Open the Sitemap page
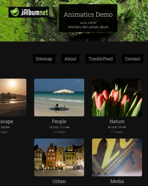The height and width of the screenshot is (186, 148). coord(44,59)
